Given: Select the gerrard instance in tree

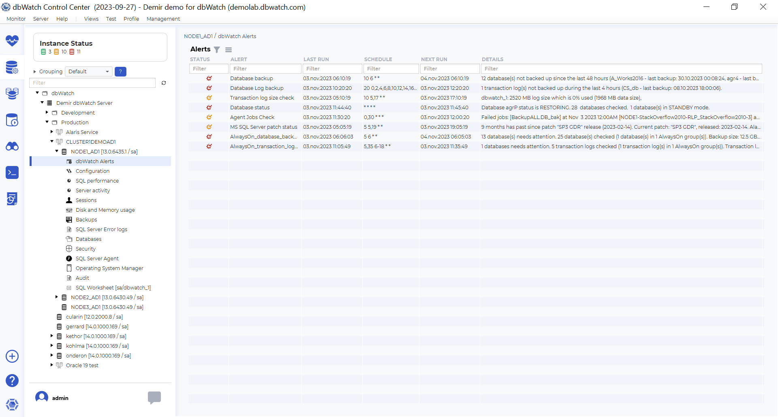Looking at the screenshot, I should click(x=97, y=326).
